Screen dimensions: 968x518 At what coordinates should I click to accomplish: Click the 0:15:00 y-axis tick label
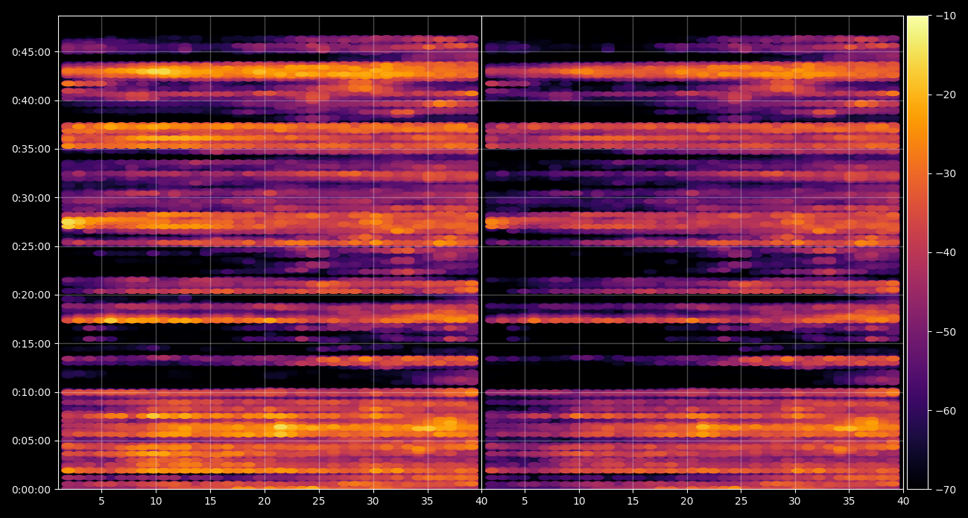point(31,344)
